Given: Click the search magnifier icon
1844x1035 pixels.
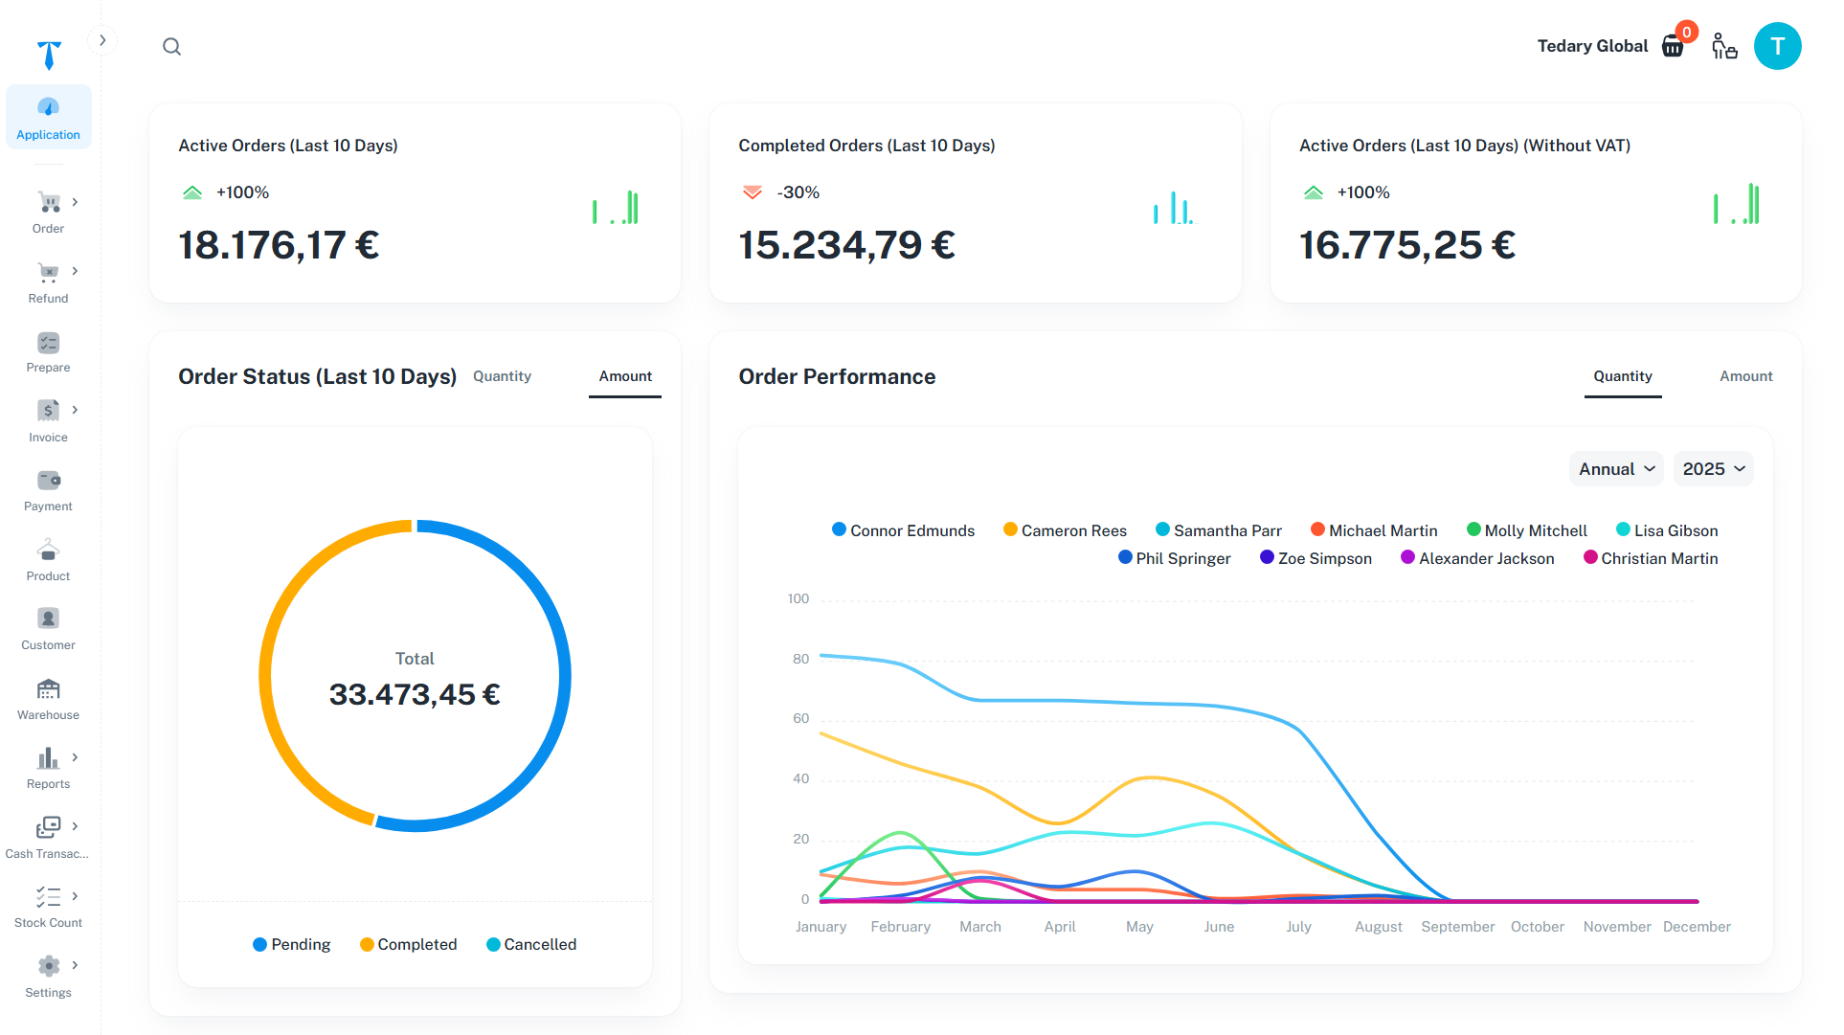Looking at the screenshot, I should point(171,46).
